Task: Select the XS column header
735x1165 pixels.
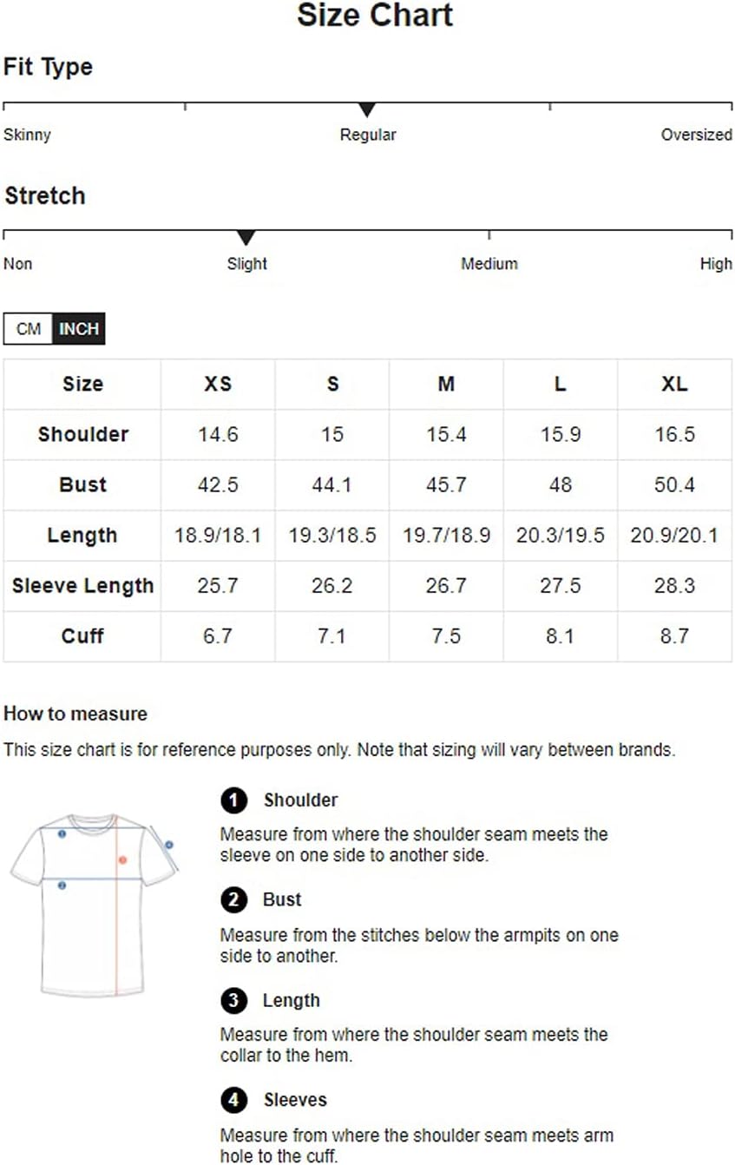Action: 218,384
